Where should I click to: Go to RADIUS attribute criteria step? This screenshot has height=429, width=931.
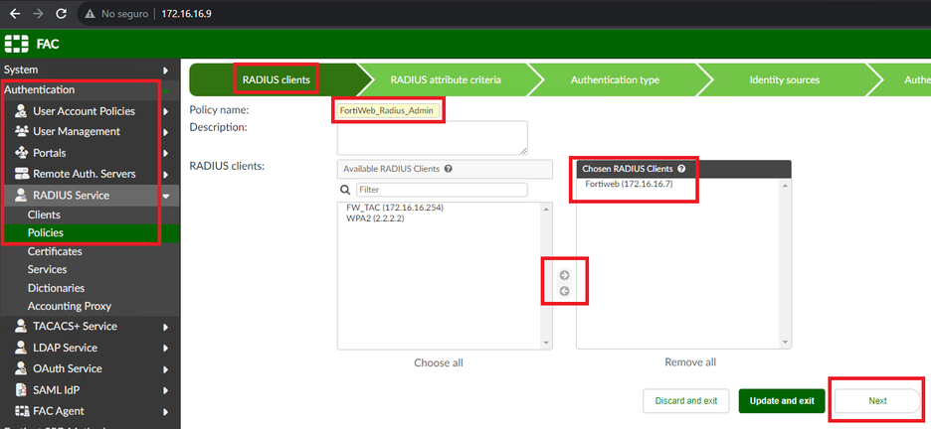(x=446, y=80)
